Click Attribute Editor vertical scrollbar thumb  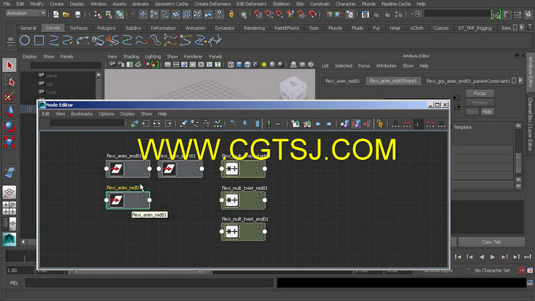(518, 163)
